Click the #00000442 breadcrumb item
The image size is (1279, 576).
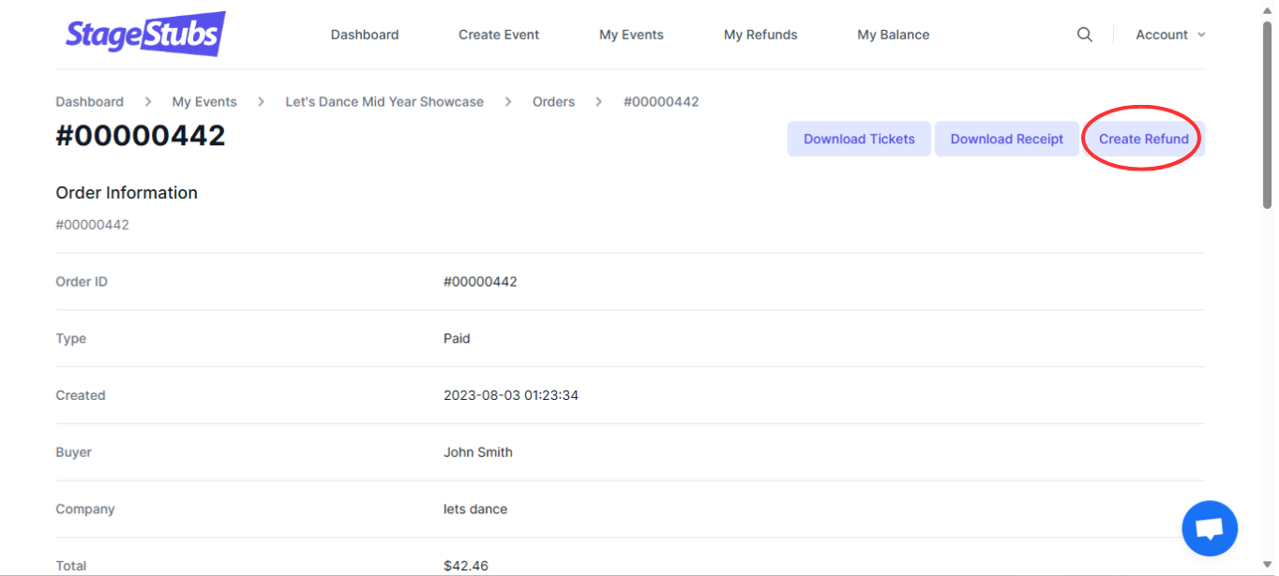tap(661, 101)
